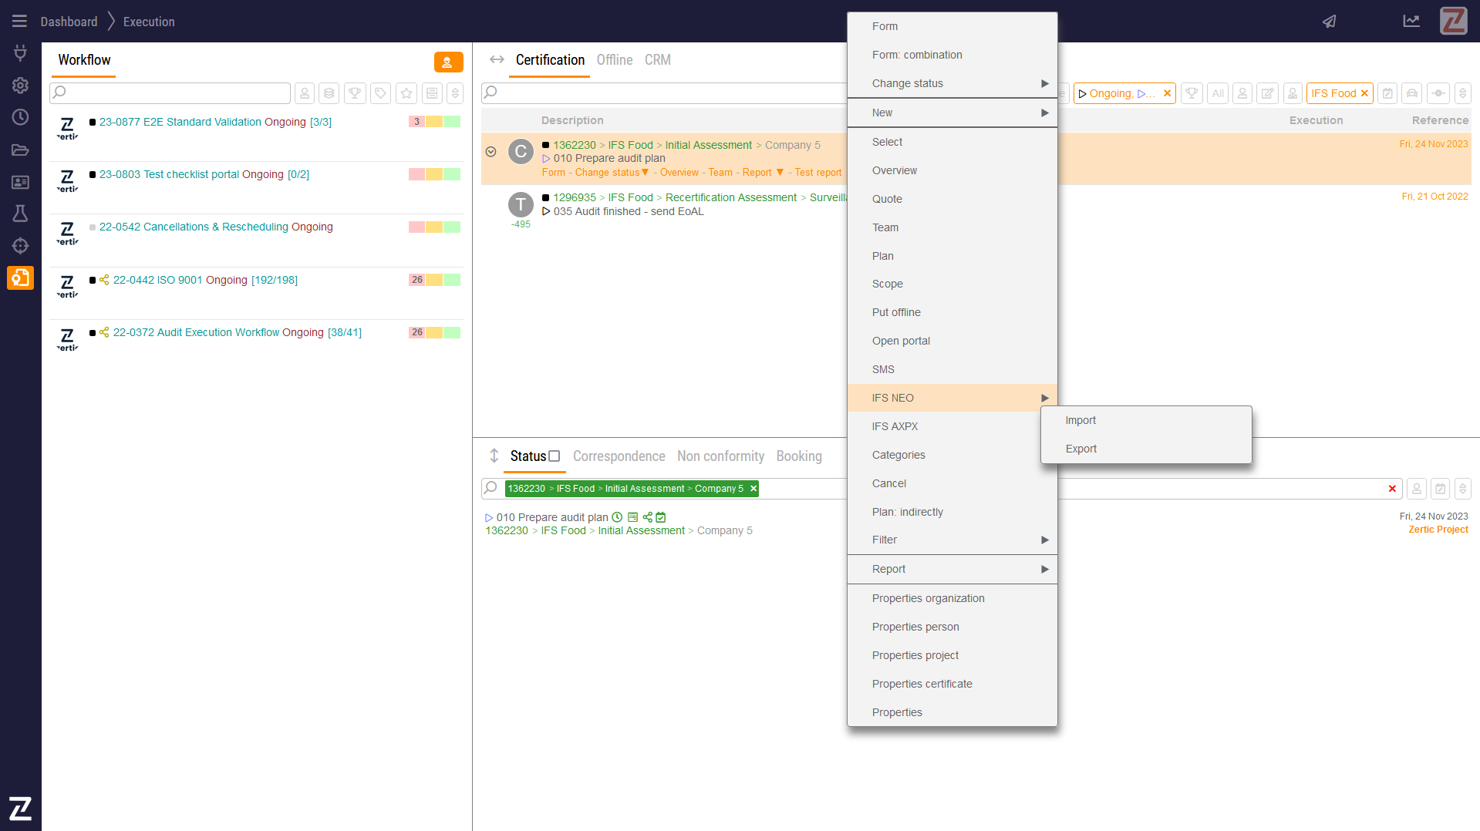Collapse the row 1362230 expander arrow
Screen dimensions: 1480x831
[491, 152]
